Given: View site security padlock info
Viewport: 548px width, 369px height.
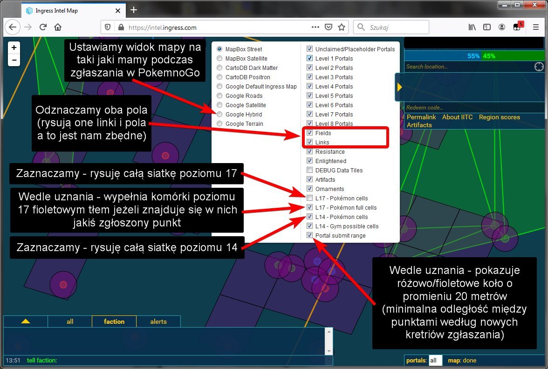Looking at the screenshot, I should pos(121,27).
